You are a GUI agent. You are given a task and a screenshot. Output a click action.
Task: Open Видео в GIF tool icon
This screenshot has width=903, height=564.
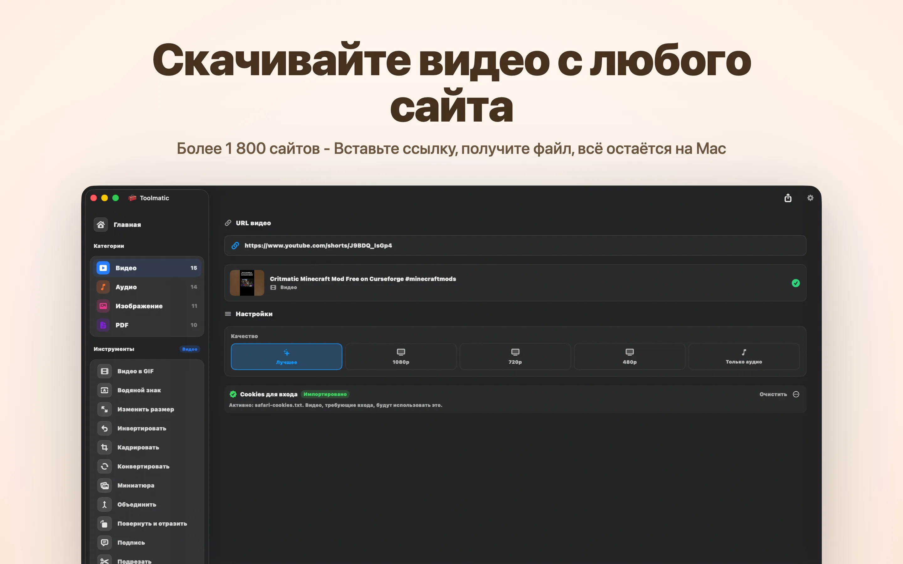104,371
